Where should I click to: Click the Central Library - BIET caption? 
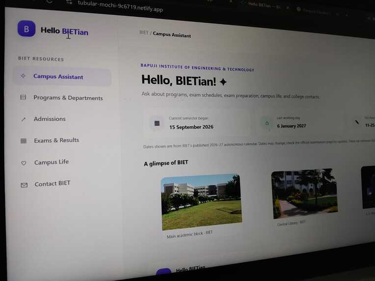click(x=291, y=223)
